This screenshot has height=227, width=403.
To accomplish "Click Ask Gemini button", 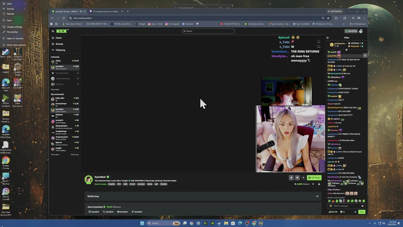I will click(x=335, y=11).
